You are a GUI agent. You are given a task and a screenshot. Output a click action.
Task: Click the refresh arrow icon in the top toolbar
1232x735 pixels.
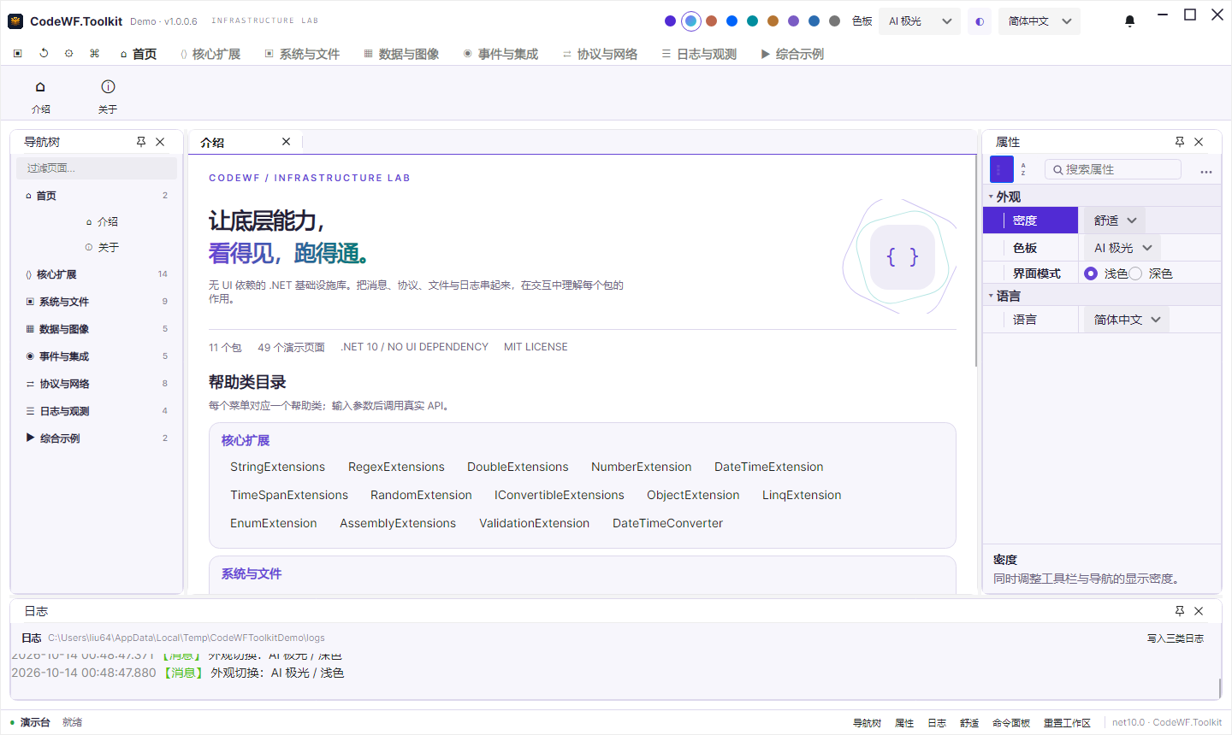pos(44,53)
